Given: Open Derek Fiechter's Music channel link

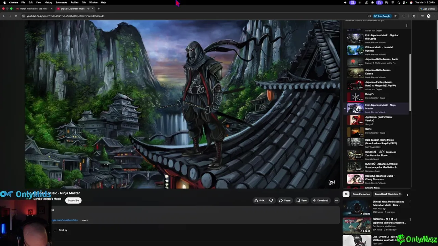Looking at the screenshot, I should pyautogui.click(x=47, y=199).
